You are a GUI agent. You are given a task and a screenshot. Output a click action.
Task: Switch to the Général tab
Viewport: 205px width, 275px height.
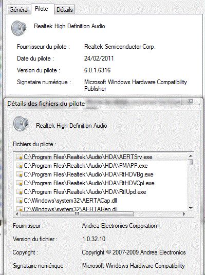click(x=19, y=9)
